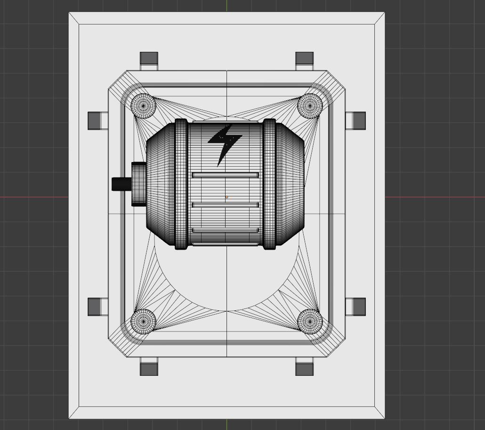The image size is (485, 430).
Task: Click the top-right corner mounting cylinder
Action: point(310,105)
